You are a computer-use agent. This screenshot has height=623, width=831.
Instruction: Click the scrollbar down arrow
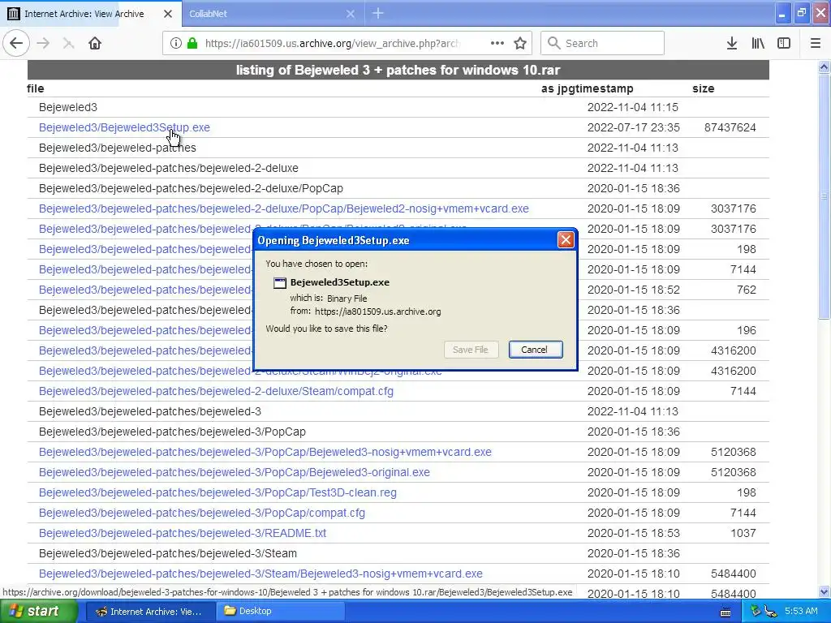[825, 591]
